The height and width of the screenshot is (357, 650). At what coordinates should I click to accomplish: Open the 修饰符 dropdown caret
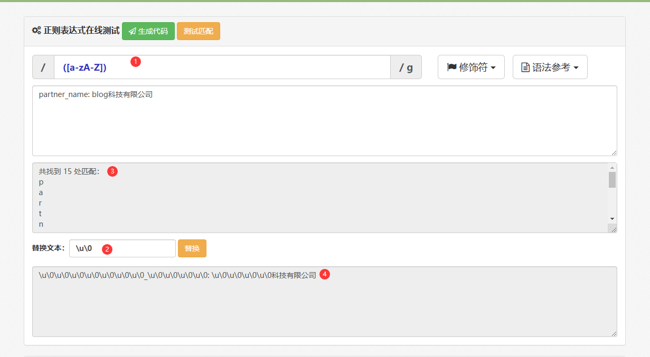(493, 68)
